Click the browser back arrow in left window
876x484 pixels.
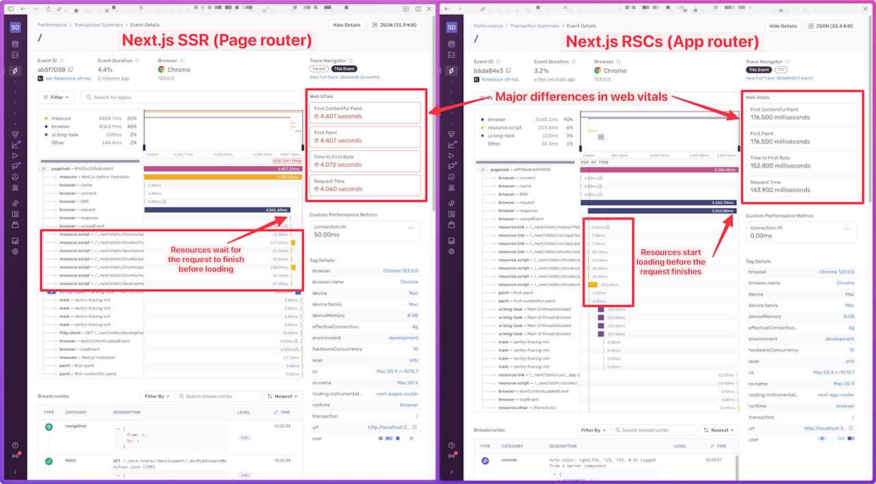23,9
